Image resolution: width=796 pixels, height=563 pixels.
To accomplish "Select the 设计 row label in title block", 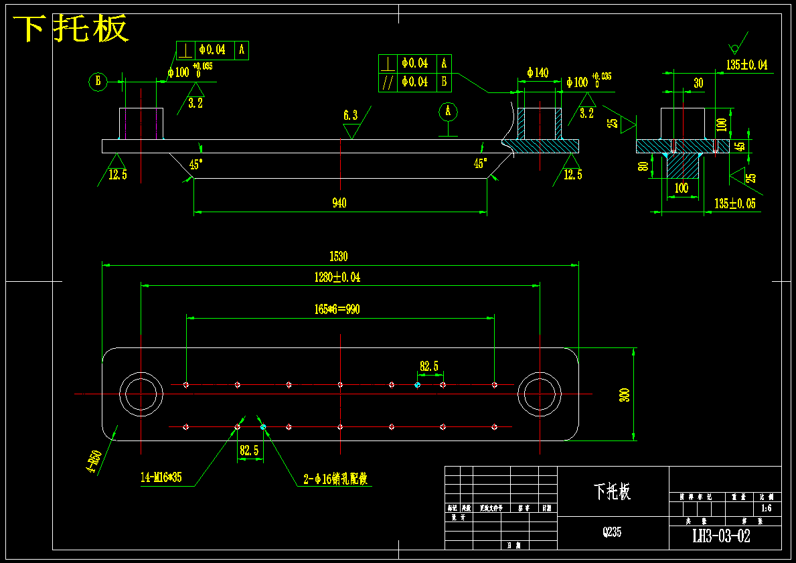I will (459, 517).
